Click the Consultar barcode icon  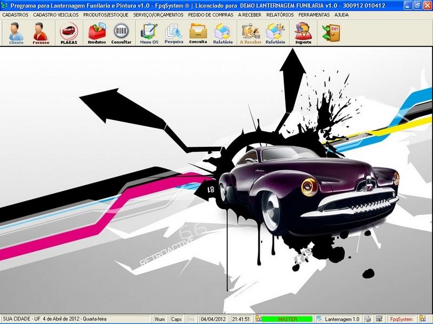point(121,33)
